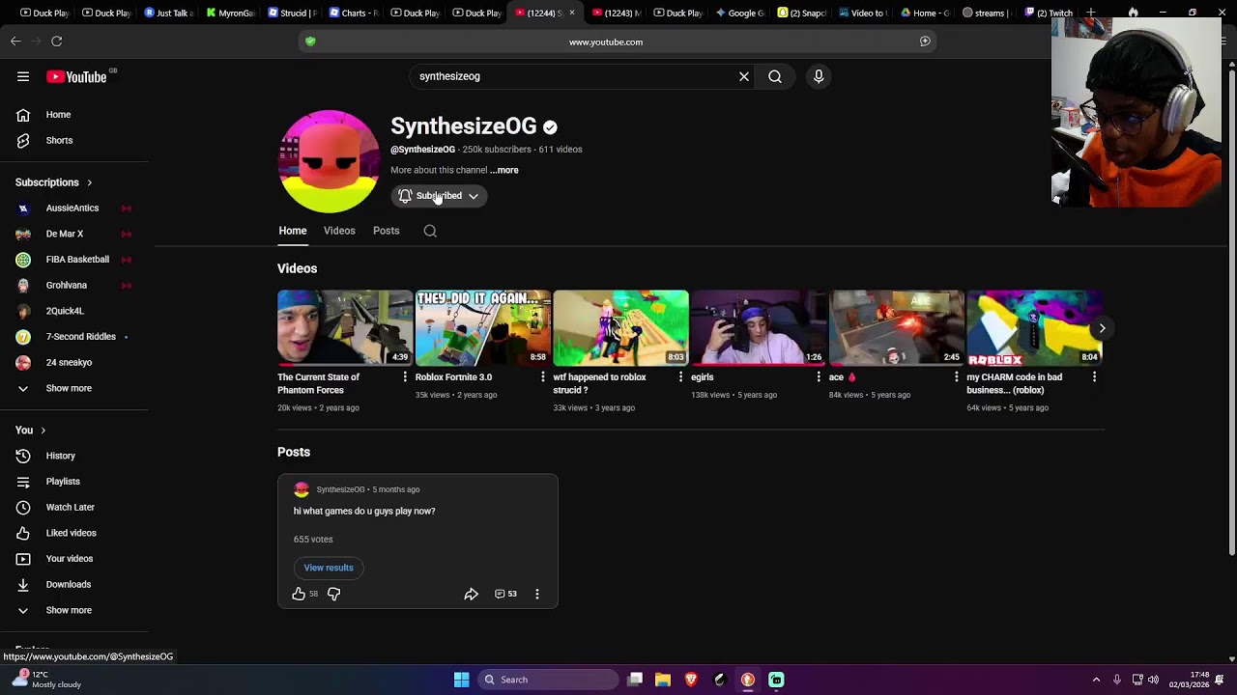Share the community post

[x=471, y=594]
